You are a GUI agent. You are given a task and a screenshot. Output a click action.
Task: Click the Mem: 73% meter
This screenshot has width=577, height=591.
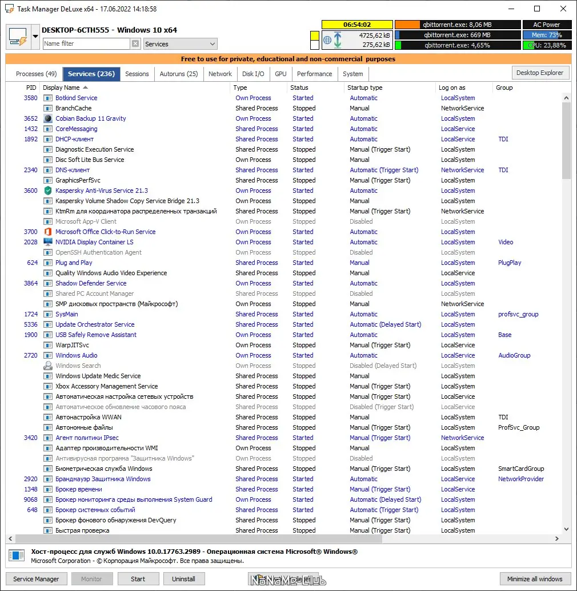click(547, 35)
